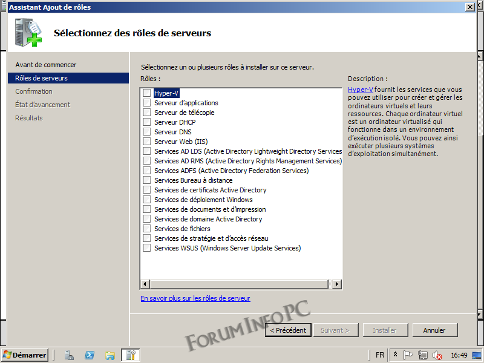Select the Hyper-V role label
The width and height of the screenshot is (484, 363).
[166, 93]
